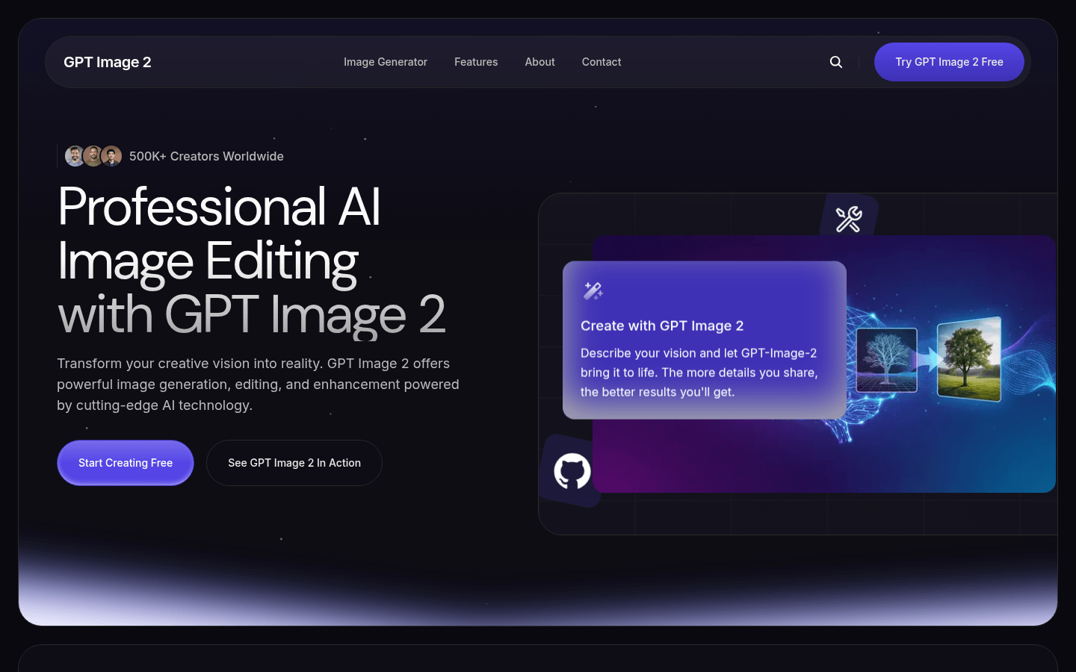
Task: Open the Features navigation item
Action: pyautogui.click(x=476, y=62)
